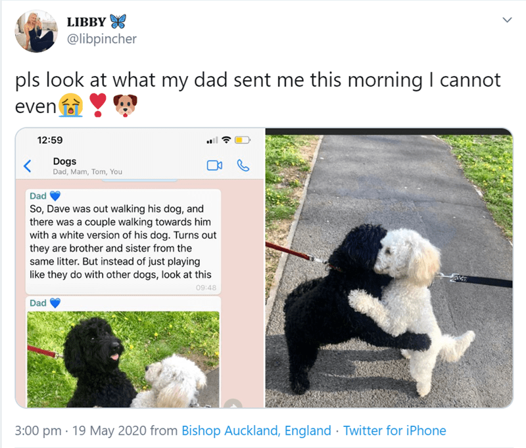Open the hugging dogs photo on right
The width and height of the screenshot is (526, 448).
point(389,268)
